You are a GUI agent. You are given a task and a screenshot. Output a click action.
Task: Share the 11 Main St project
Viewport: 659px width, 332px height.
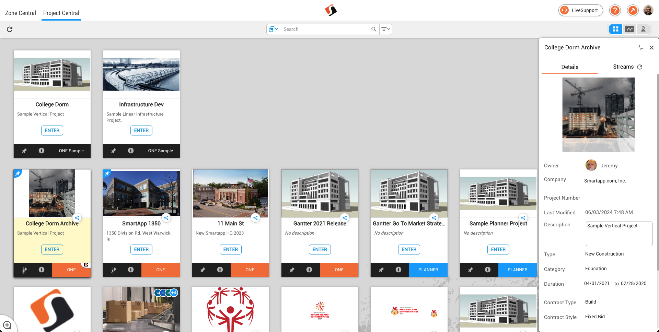pyautogui.click(x=255, y=218)
